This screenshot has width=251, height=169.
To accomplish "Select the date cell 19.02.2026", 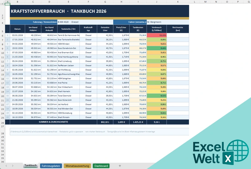I will point(17,48).
